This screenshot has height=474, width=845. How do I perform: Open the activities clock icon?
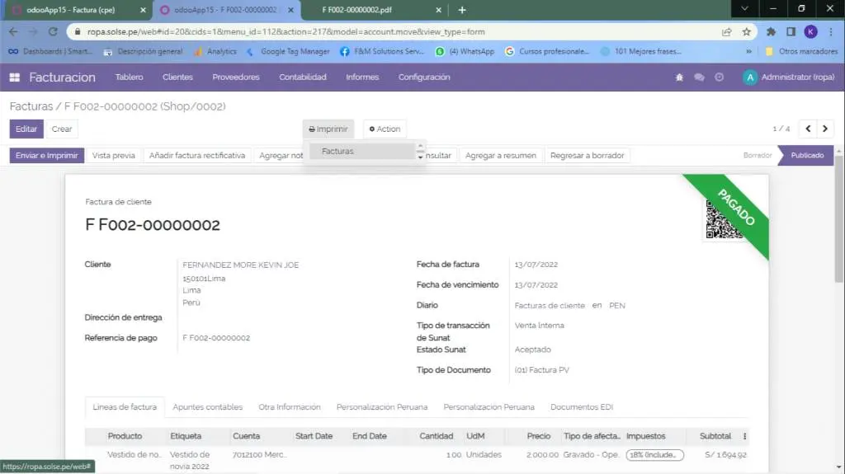point(720,77)
